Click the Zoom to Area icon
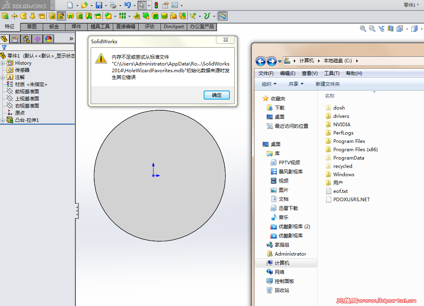Image resolution: width=424 pixels, height=306 pixels. tap(372, 29)
